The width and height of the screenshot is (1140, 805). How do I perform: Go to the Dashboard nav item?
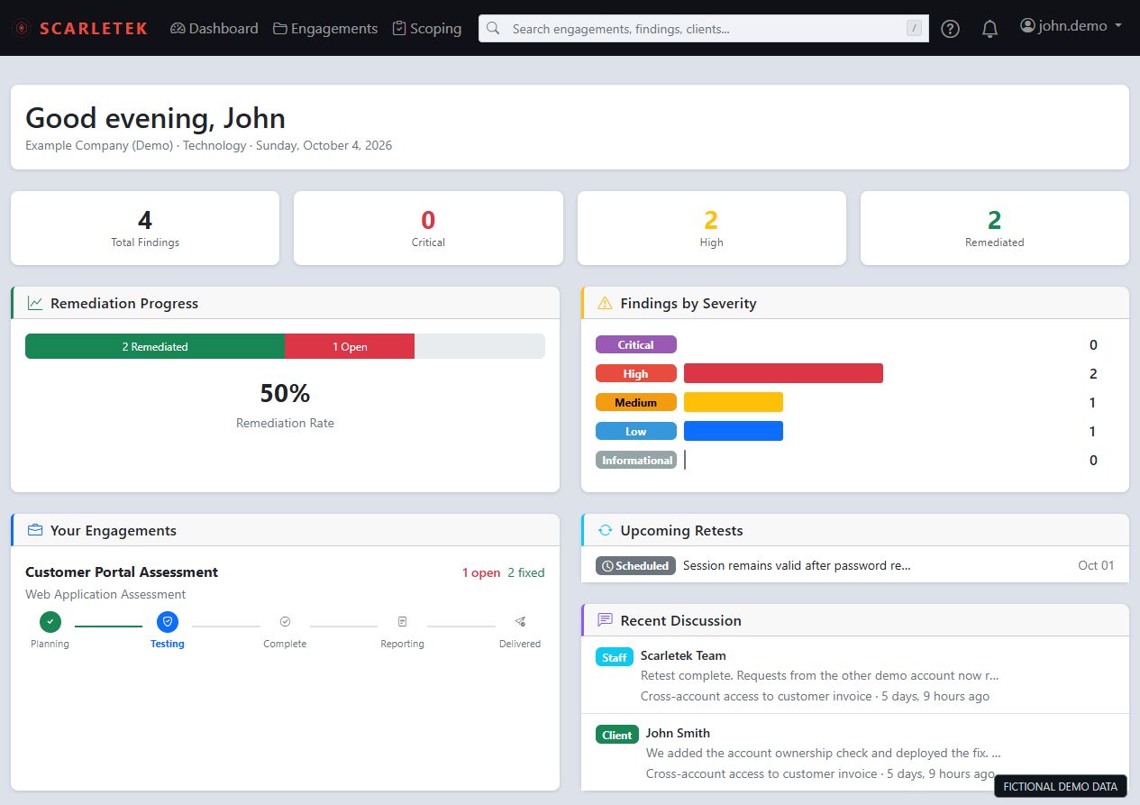tap(214, 29)
